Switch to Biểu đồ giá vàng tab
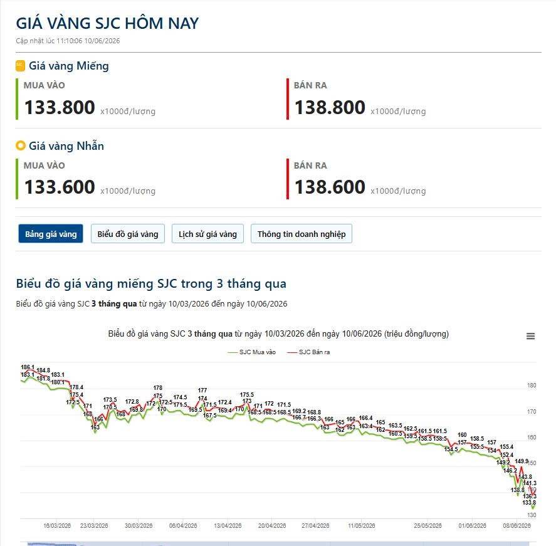The height and width of the screenshot is (546, 556). click(x=128, y=234)
